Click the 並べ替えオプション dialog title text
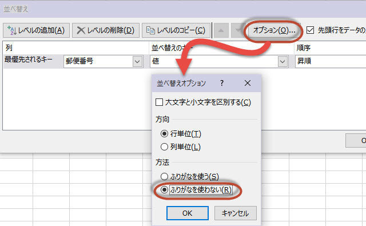The image size is (366, 226). [181, 84]
